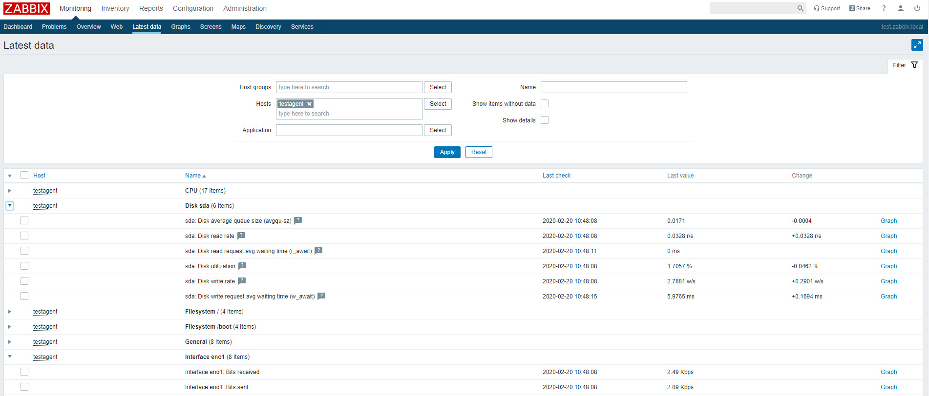Click the logout power icon
Screen dimensions: 929x396
point(917,8)
